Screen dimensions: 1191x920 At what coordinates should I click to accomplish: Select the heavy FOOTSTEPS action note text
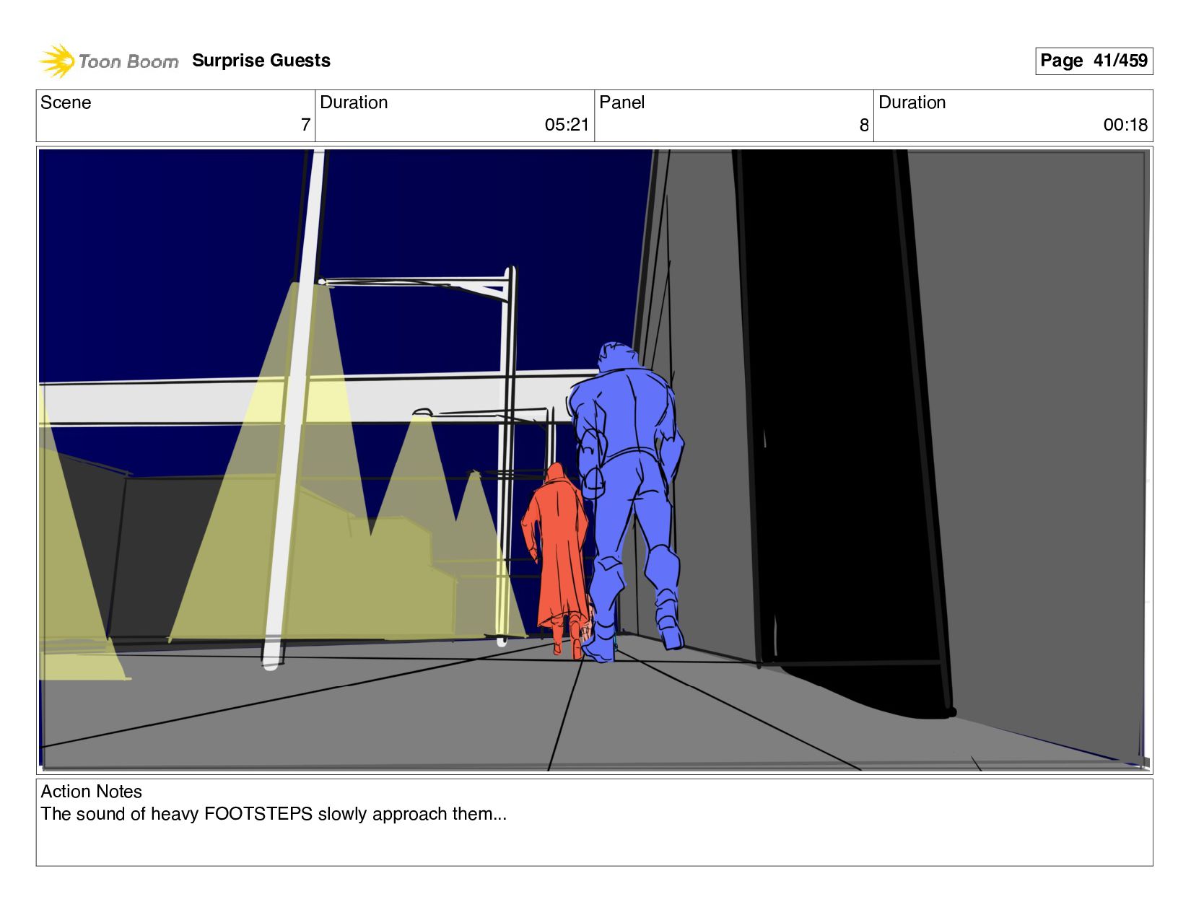click(x=274, y=814)
